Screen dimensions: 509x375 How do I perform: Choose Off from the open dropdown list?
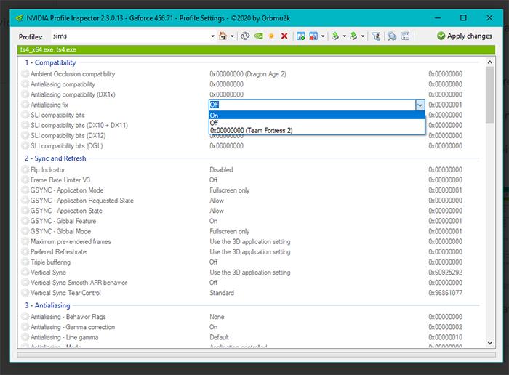317,123
